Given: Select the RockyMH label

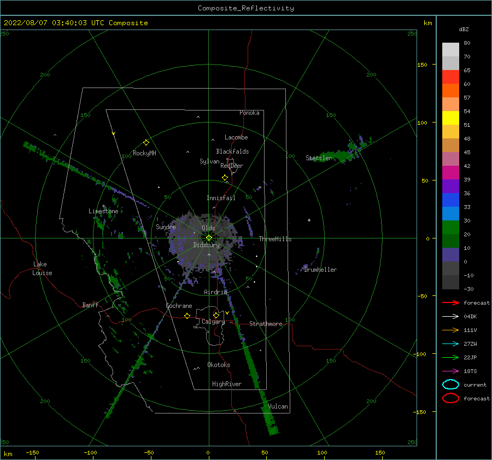Looking at the screenshot, I should (144, 153).
